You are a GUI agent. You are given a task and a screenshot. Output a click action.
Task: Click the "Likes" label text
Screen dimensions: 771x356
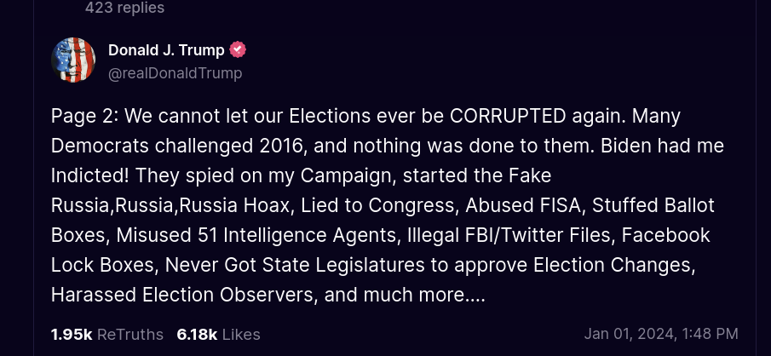click(x=239, y=334)
